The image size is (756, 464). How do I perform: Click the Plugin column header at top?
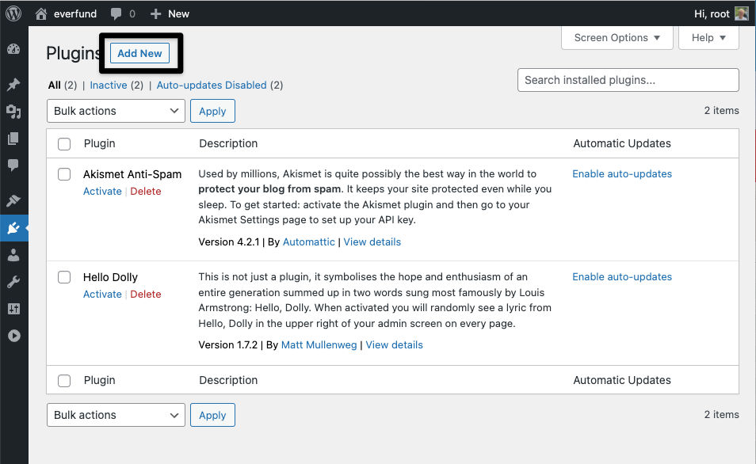(x=99, y=143)
